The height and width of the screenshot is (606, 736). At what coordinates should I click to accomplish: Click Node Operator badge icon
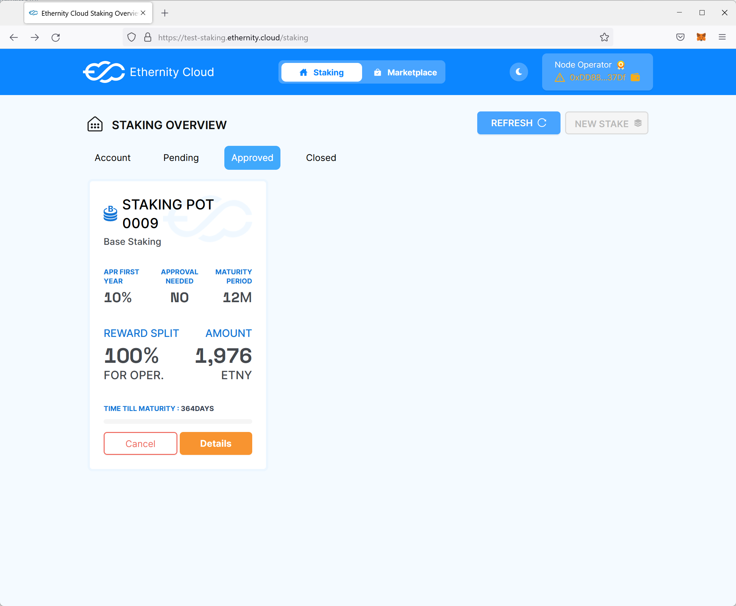(621, 65)
